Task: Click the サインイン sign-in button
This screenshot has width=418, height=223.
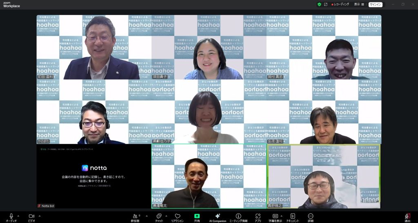Action: point(375,4)
